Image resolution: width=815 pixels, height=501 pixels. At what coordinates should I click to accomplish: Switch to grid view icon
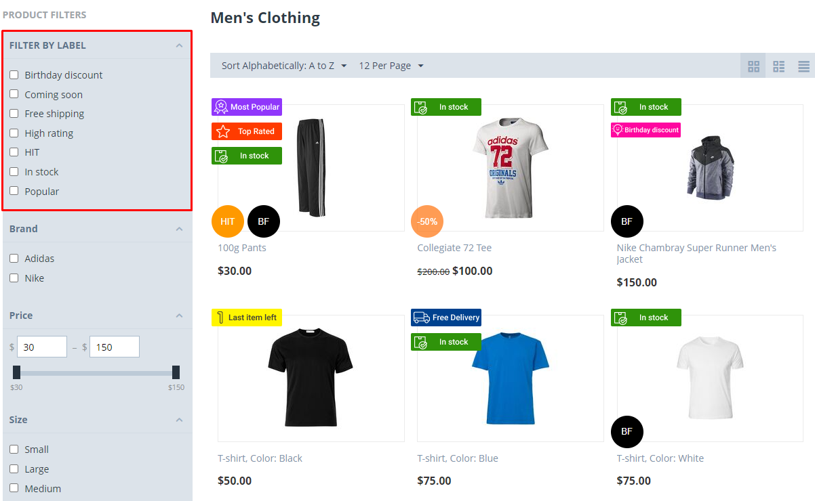pyautogui.click(x=753, y=66)
